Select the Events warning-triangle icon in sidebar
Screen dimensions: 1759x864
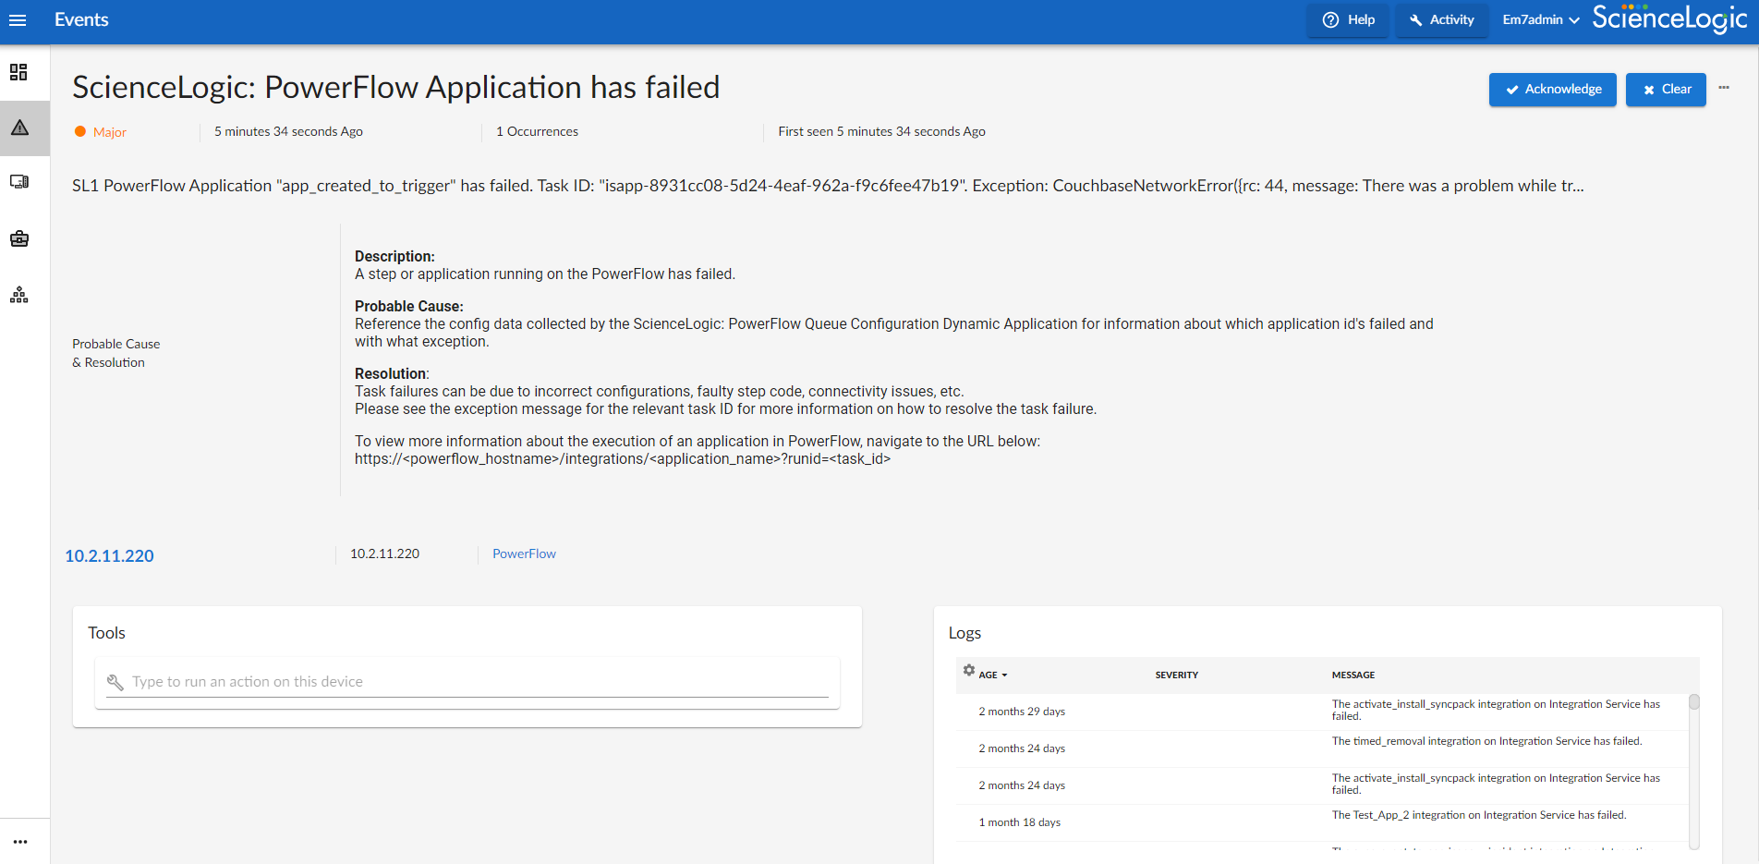[18, 128]
